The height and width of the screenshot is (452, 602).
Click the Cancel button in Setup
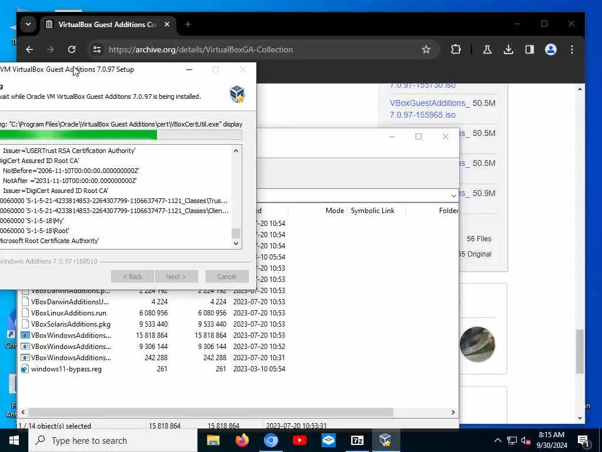227,277
